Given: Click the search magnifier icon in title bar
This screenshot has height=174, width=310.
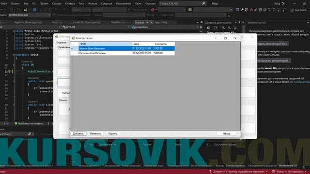Looking at the screenshot, I should click(203, 3).
